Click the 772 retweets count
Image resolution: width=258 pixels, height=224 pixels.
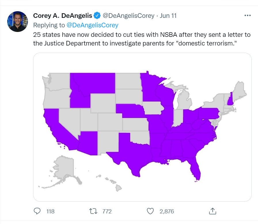pos(107,211)
